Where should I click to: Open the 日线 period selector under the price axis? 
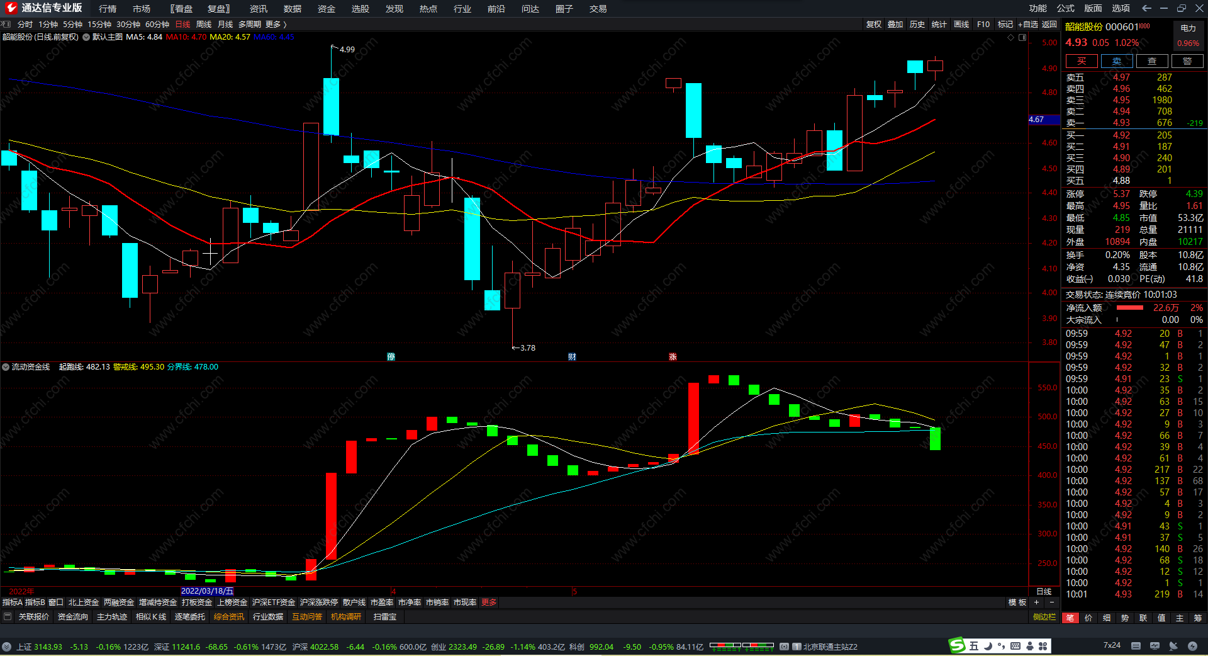1044,592
